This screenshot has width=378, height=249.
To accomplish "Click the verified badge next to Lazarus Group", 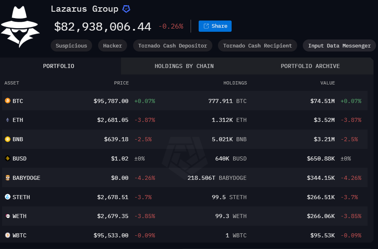I will [x=126, y=9].
